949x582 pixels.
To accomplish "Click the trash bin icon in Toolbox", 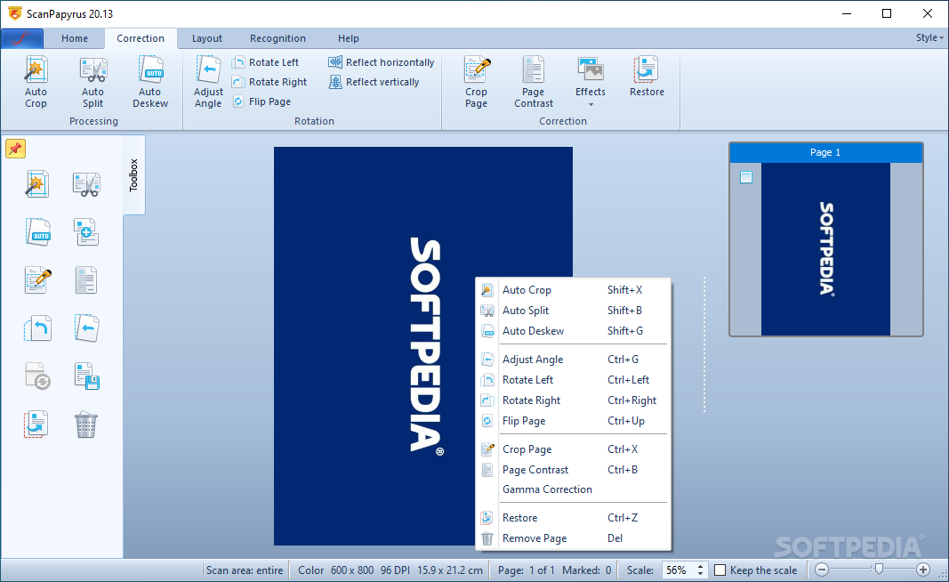I will [86, 424].
